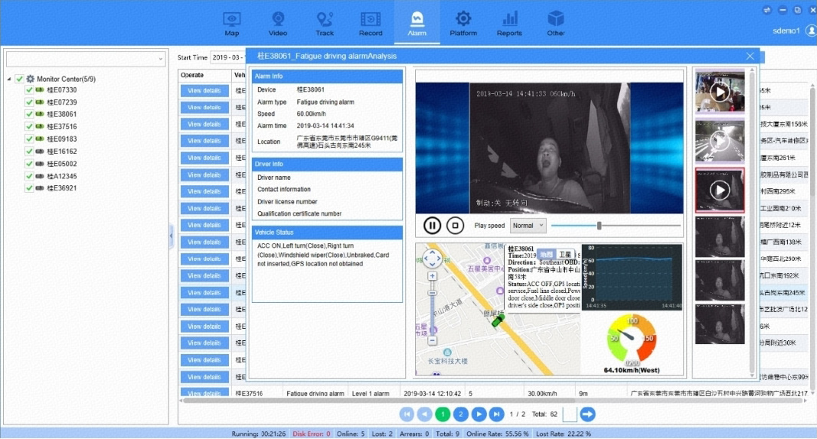
Task: Select results page 2
Action: coord(461,414)
